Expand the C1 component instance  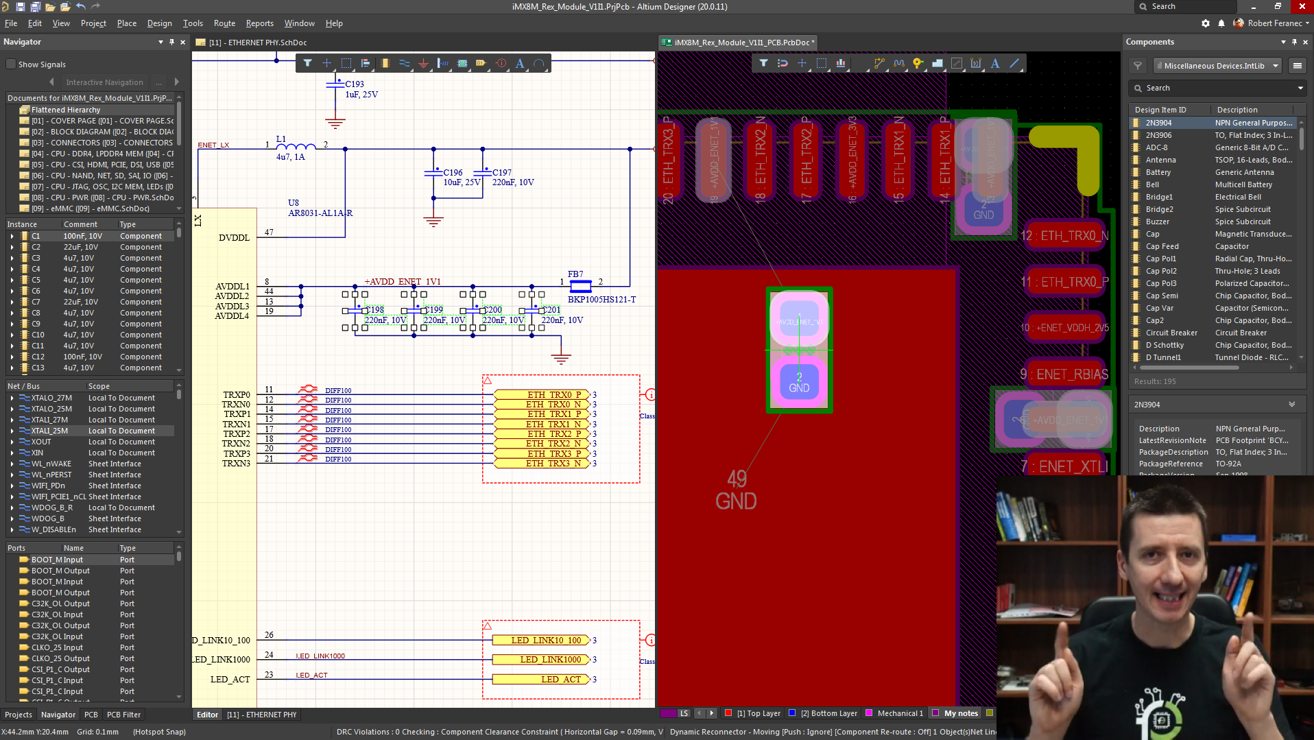coord(12,236)
